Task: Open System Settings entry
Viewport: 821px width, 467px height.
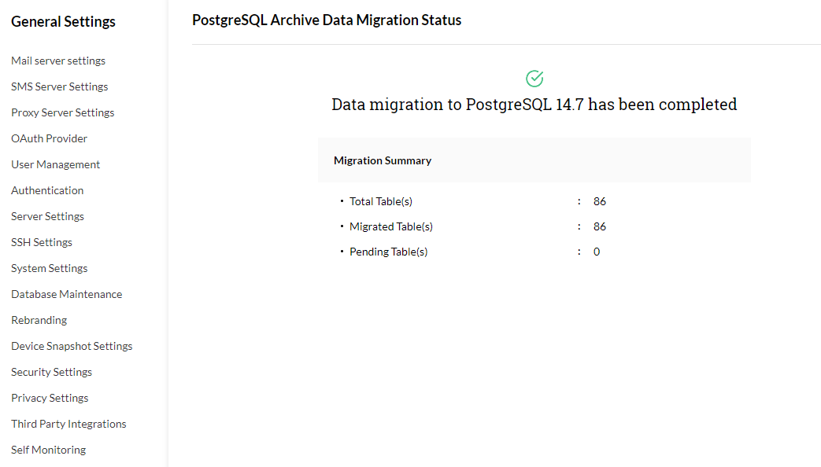Action: (50, 268)
